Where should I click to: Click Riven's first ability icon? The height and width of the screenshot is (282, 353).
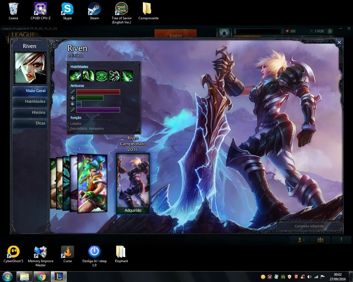coord(75,76)
